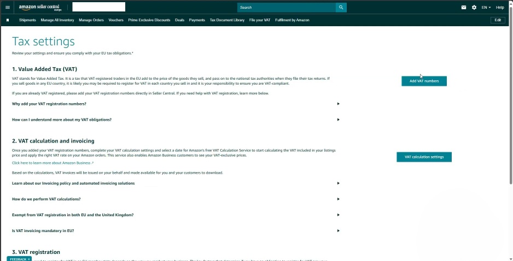Select the Vouchers menu item
Image resolution: width=513 pixels, height=261 pixels.
(x=116, y=20)
